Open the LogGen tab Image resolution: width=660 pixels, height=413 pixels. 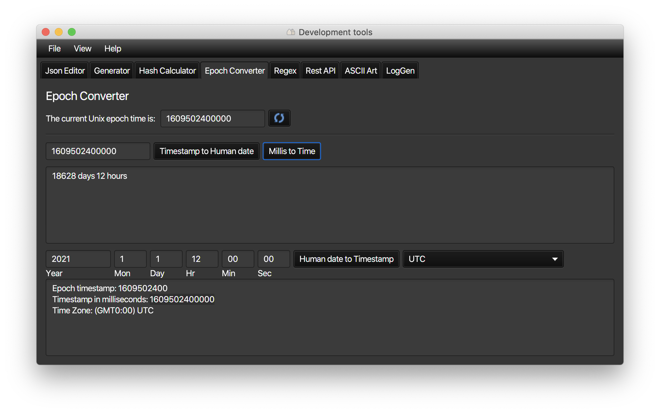(x=400, y=71)
